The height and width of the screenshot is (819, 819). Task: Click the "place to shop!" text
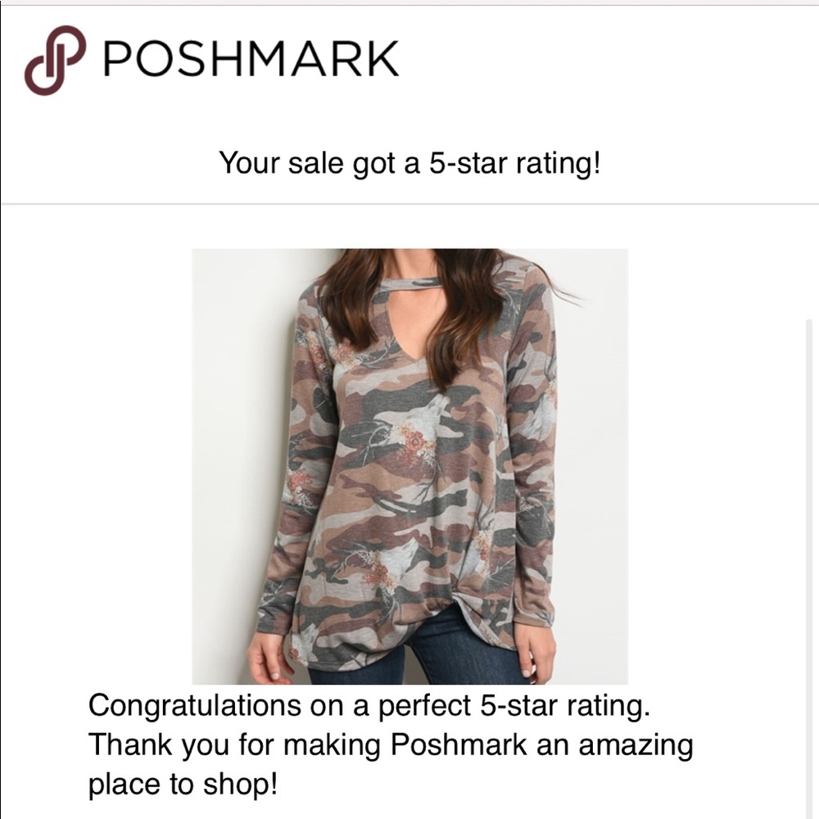(x=183, y=785)
